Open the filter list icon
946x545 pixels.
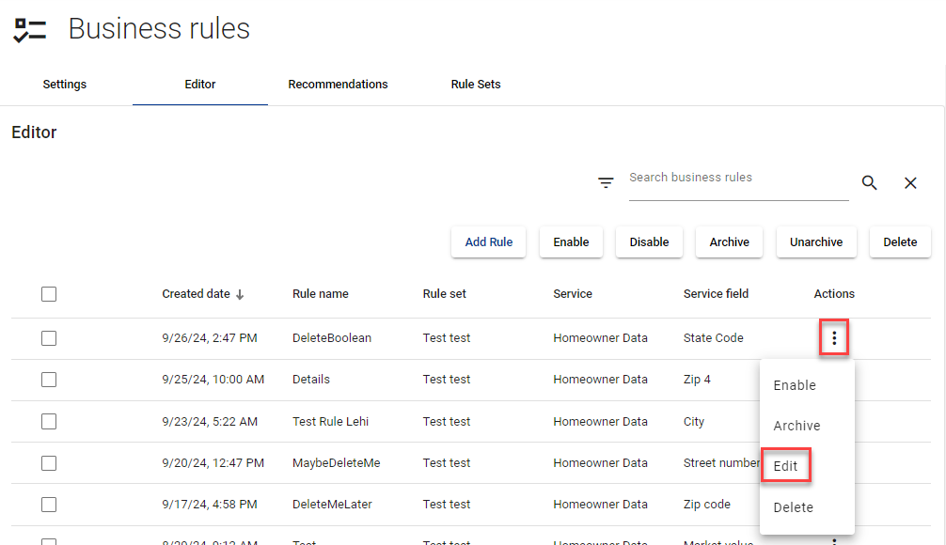[607, 183]
